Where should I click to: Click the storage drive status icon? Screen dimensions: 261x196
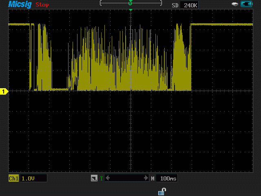click(234, 4)
